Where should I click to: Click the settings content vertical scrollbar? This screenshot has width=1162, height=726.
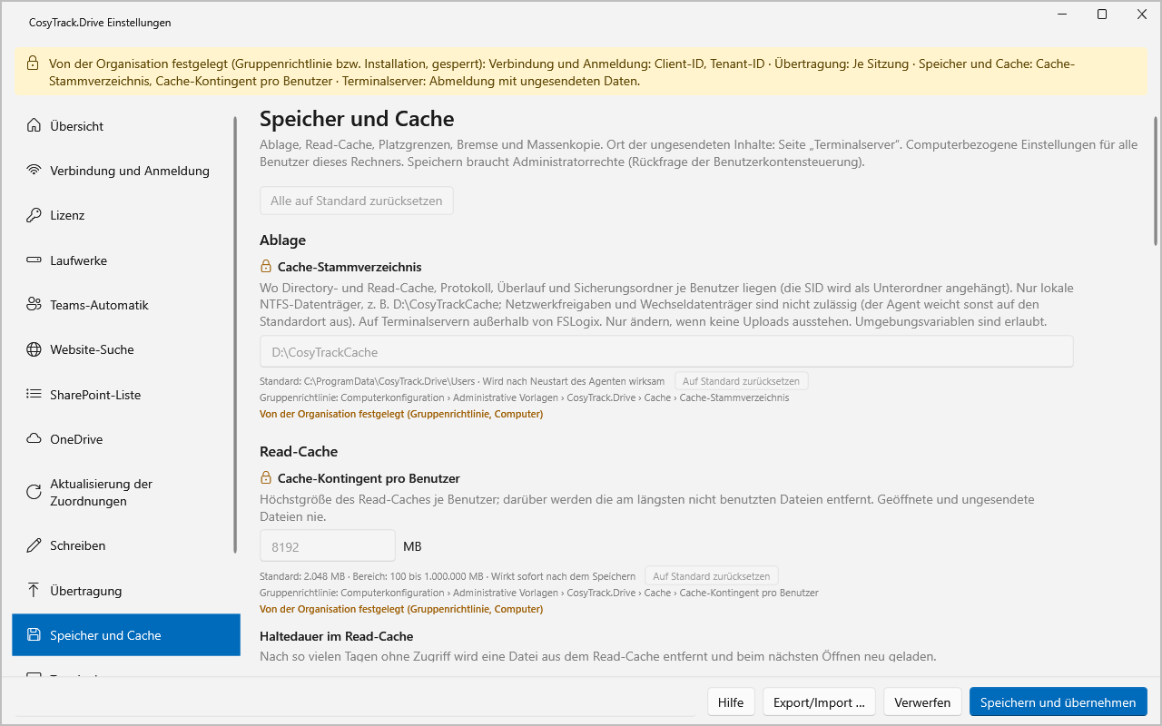pos(1155,181)
